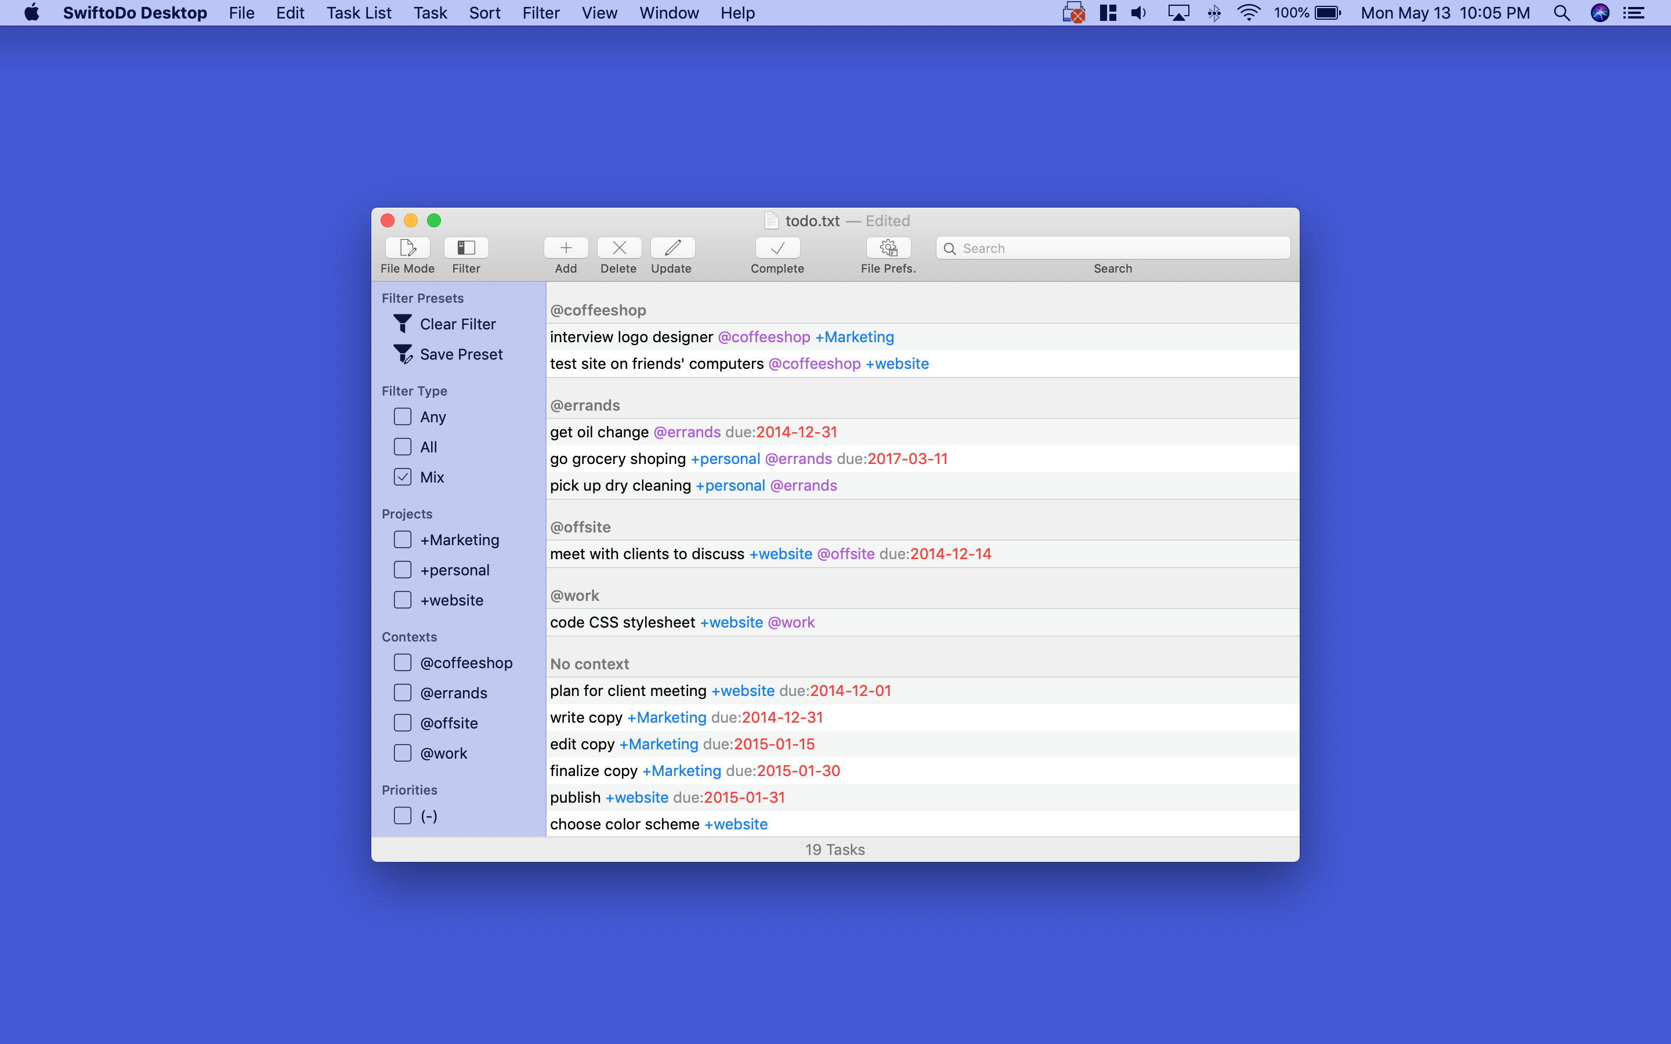Open Spotlight search in the menu bar
The image size is (1671, 1044).
point(1562,12)
